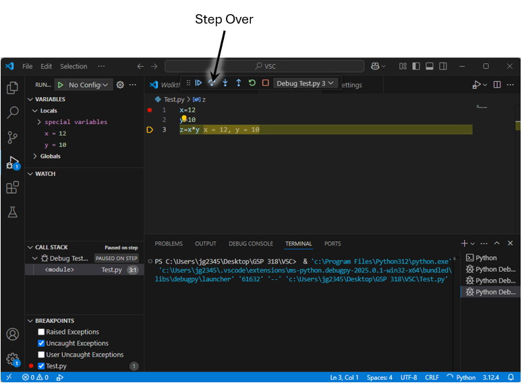The image size is (522, 385).
Task: Expand the Globals variable scope
Action: click(35, 156)
